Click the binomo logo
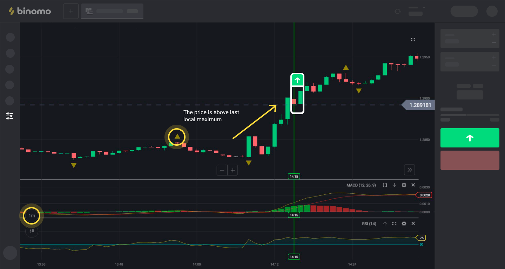505x269 pixels. (30, 11)
